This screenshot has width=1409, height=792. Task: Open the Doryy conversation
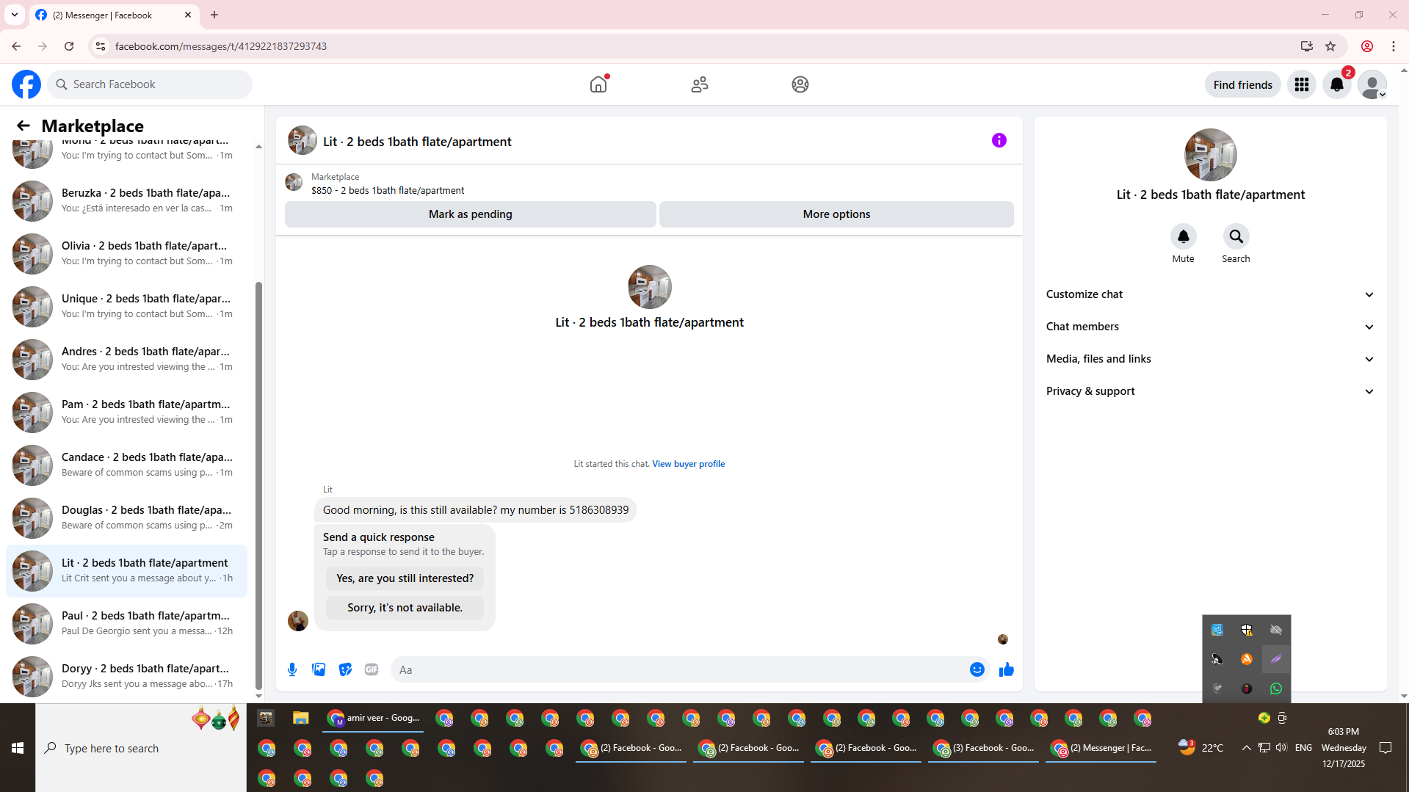(126, 676)
